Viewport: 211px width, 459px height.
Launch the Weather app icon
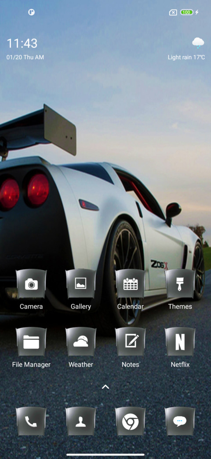(x=81, y=342)
